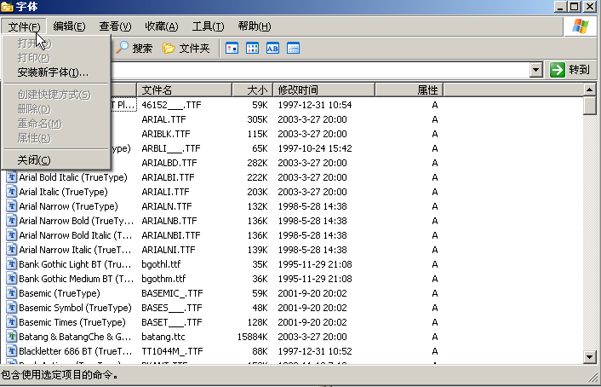
Task: Select the Arial Bold Italic (TrueType) name
Action: (x=73, y=177)
